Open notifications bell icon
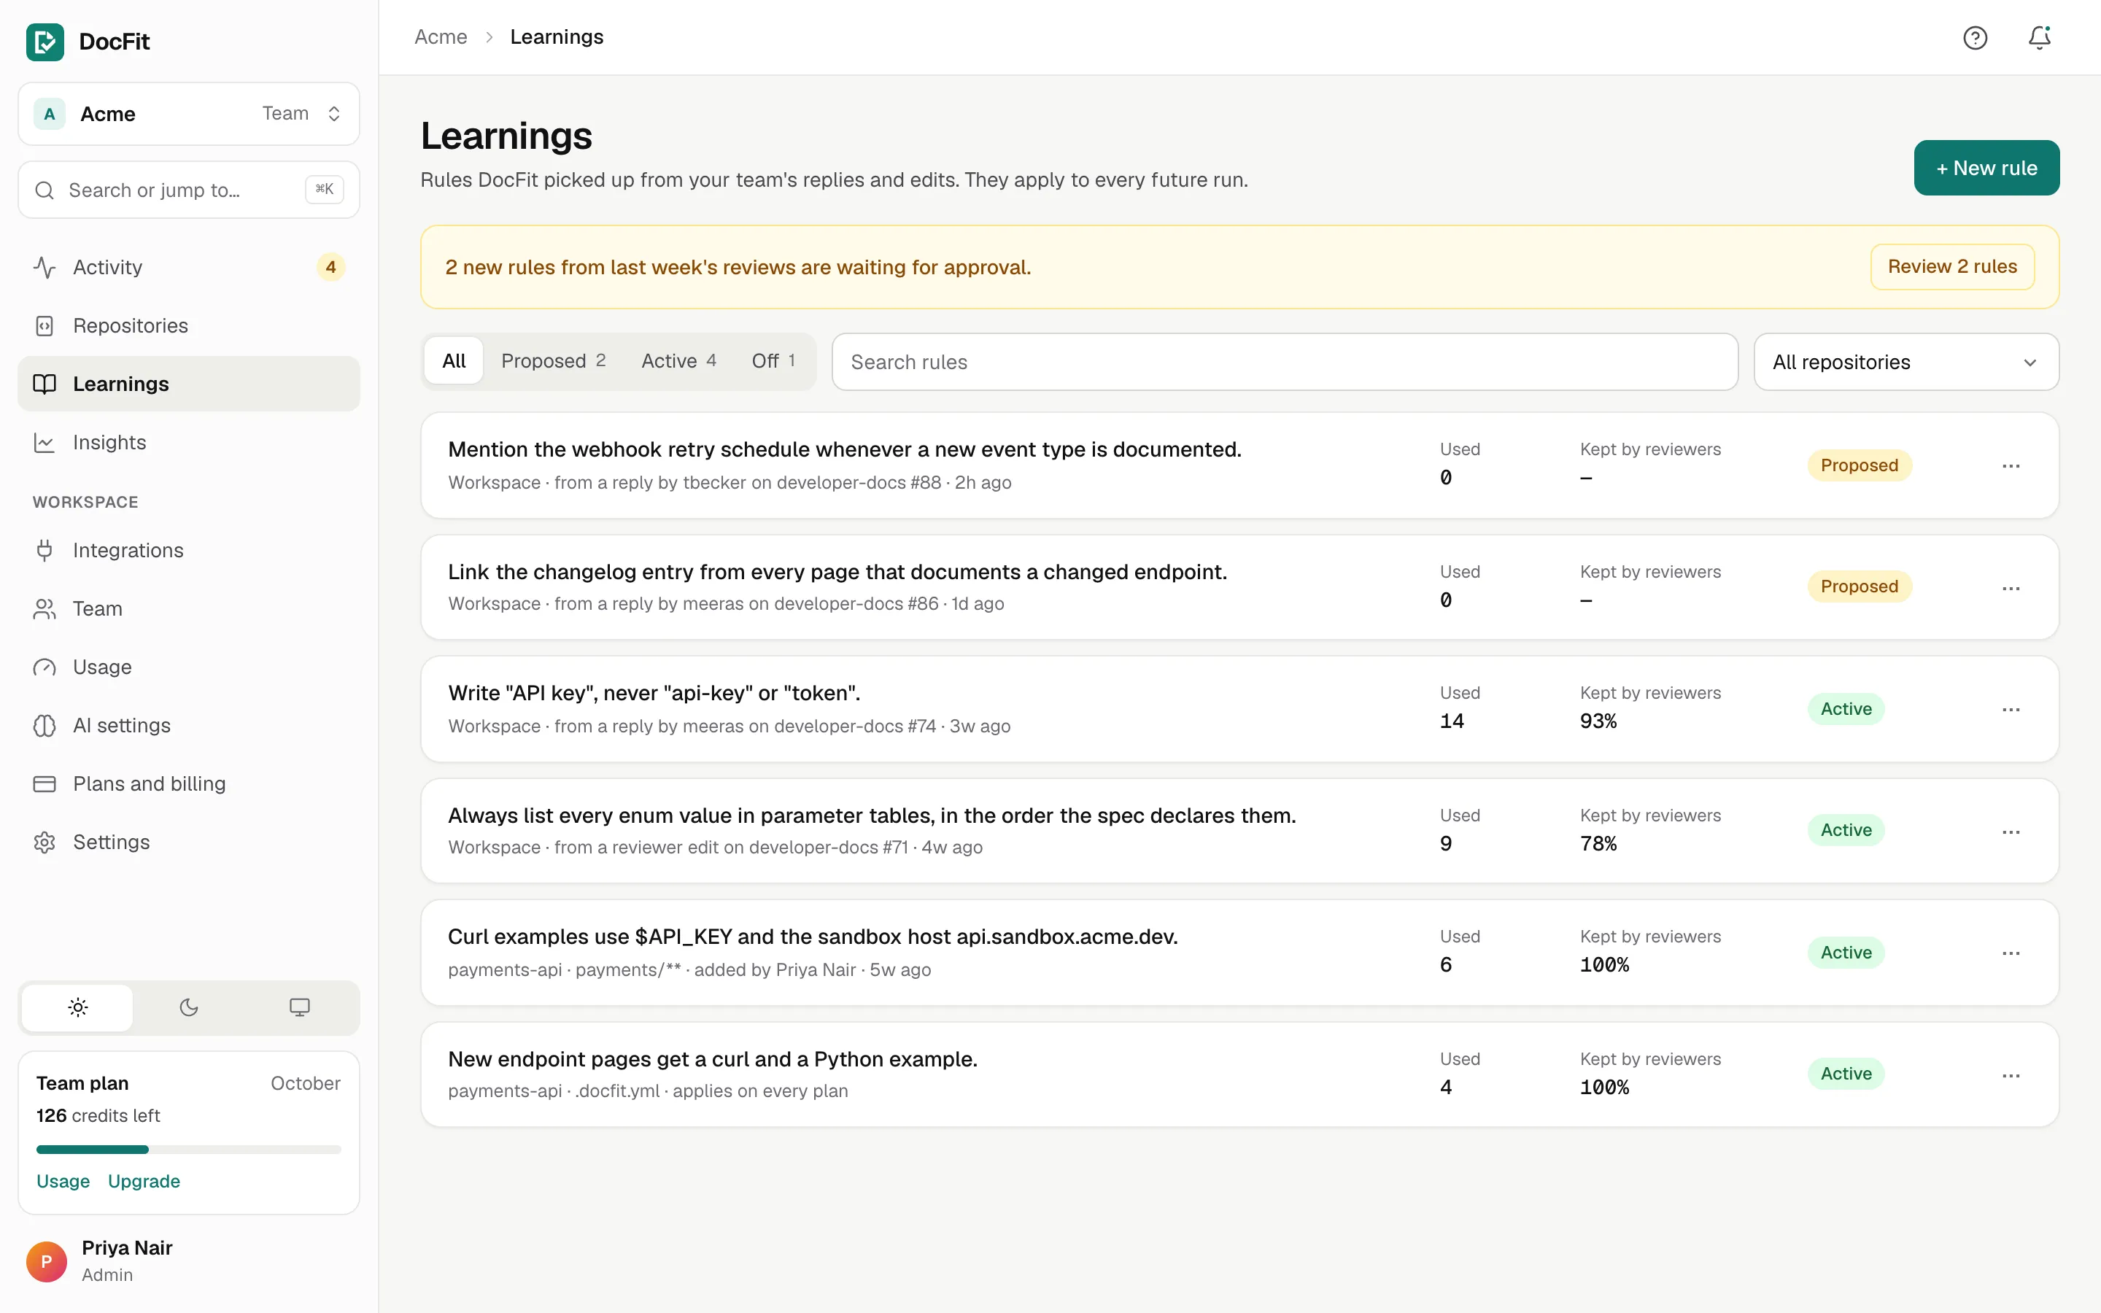The width and height of the screenshot is (2101, 1313). click(2040, 37)
